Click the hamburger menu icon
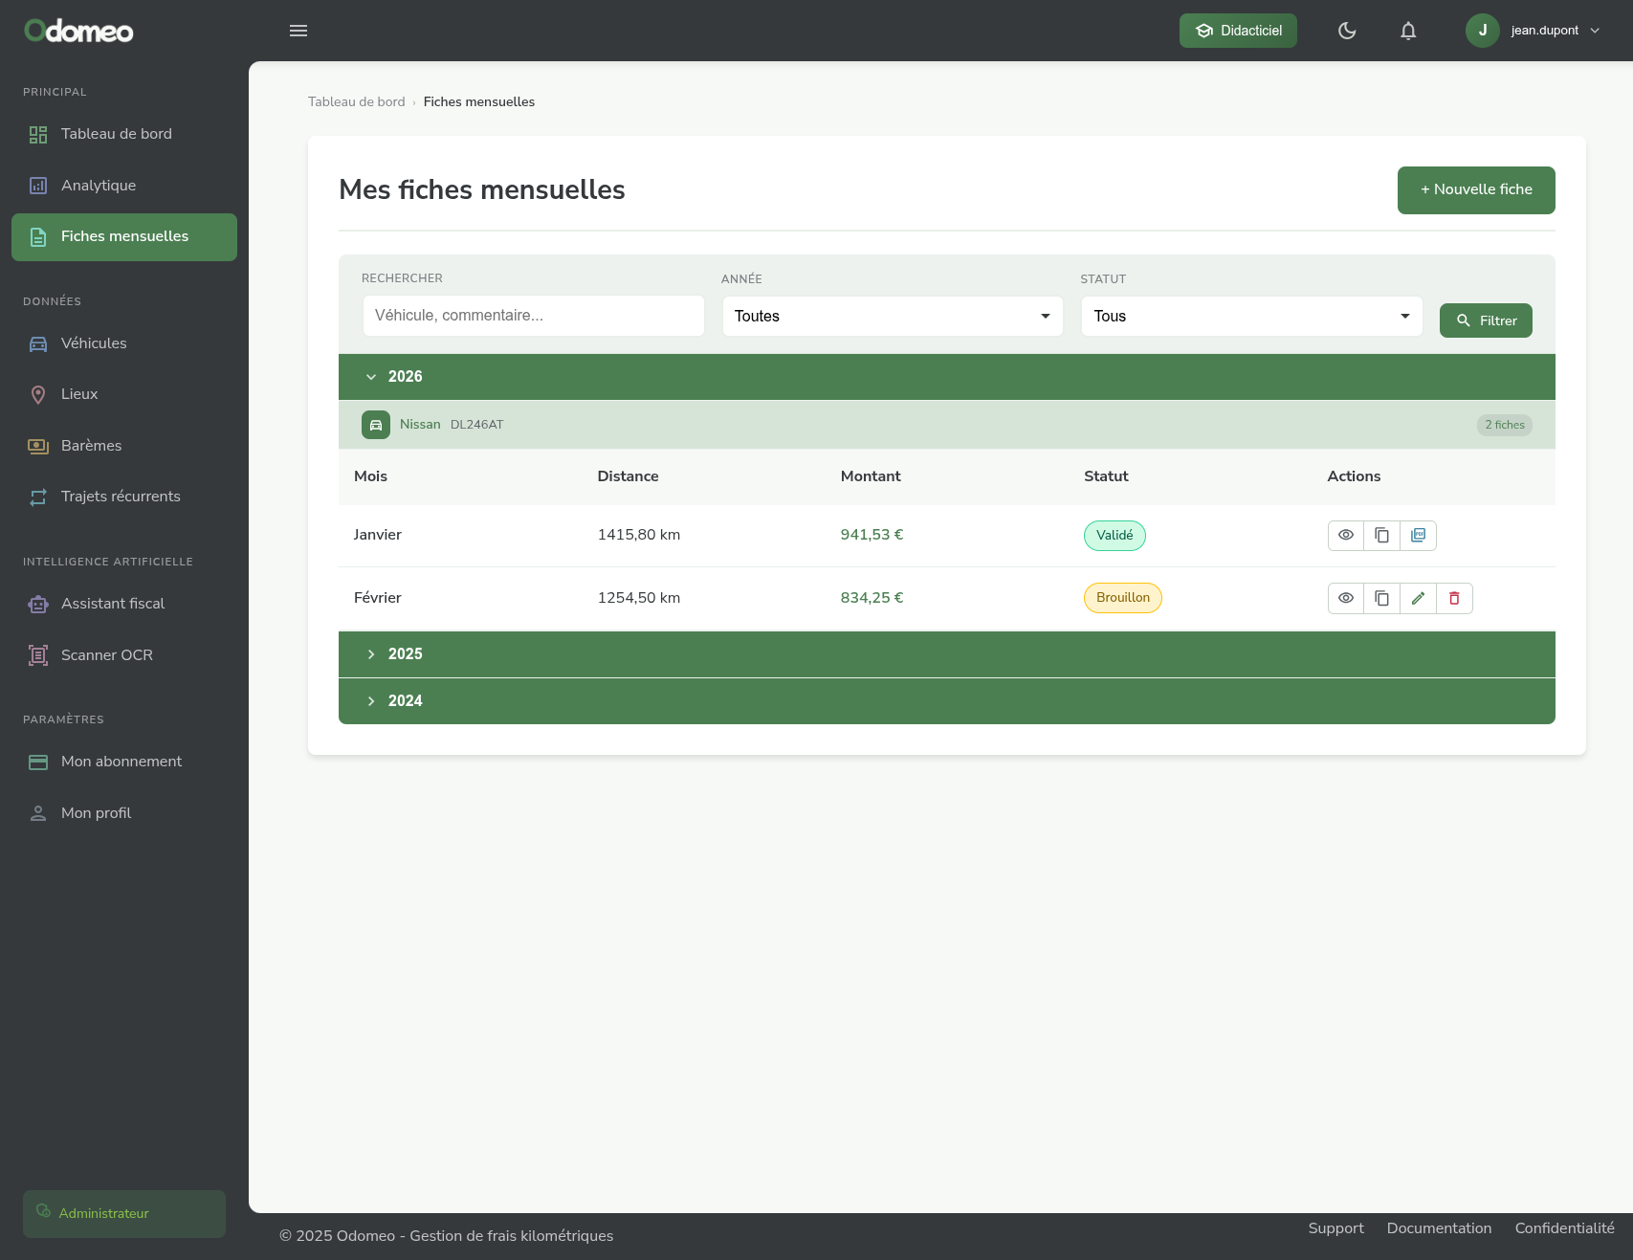The height and width of the screenshot is (1260, 1633). pyautogui.click(x=298, y=31)
